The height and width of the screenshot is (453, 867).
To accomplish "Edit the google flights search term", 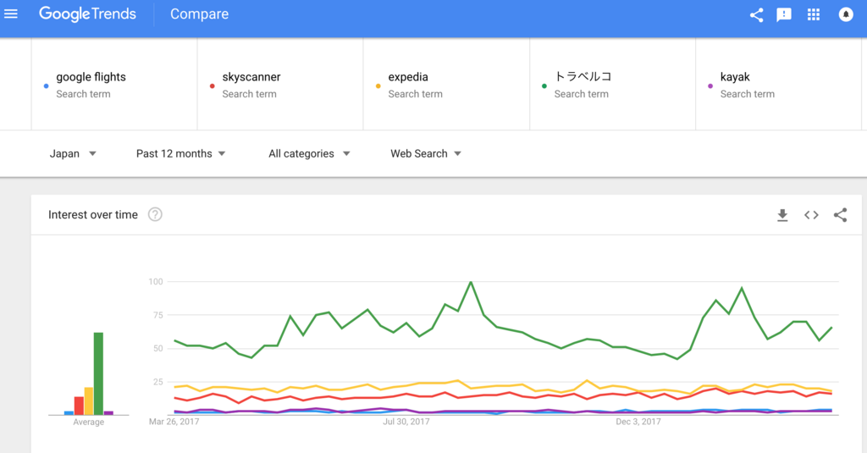I will point(114,84).
